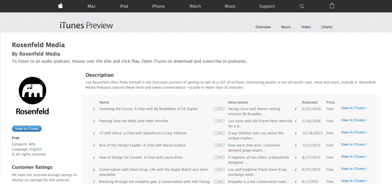This screenshot has width=392, height=184.
Task: Click info icon for Peeking Over the Walls
Action: tap(295, 121)
